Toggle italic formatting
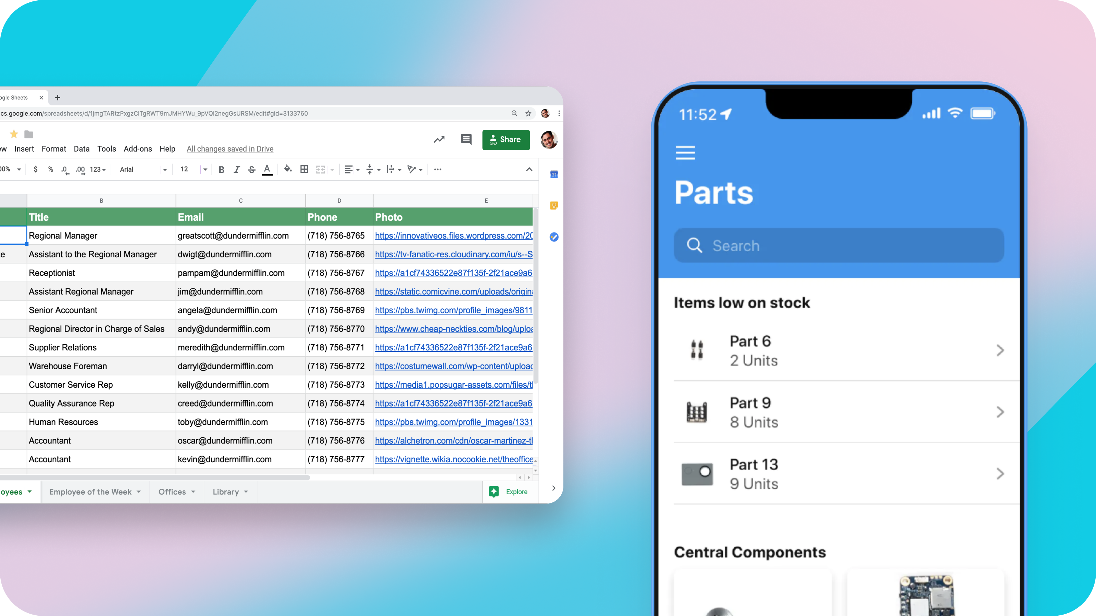Viewport: 1096px width, 616px height. [x=237, y=169]
